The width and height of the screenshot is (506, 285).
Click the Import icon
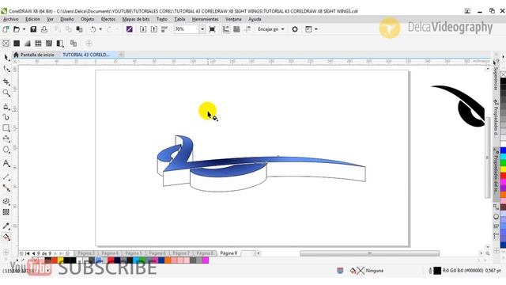[143, 29]
